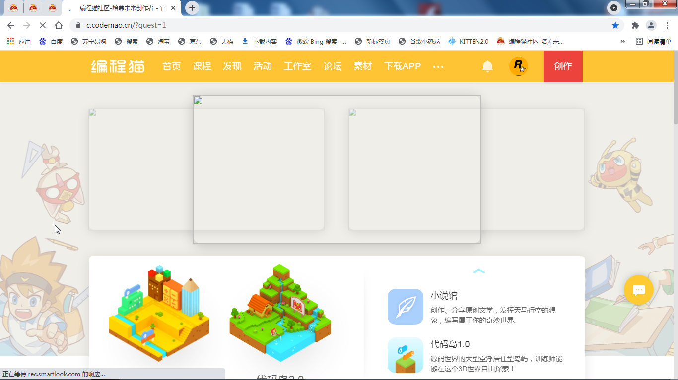The width and height of the screenshot is (678, 380).
Task: Open the 苏宁易购 bookmark
Action: click(x=88, y=42)
